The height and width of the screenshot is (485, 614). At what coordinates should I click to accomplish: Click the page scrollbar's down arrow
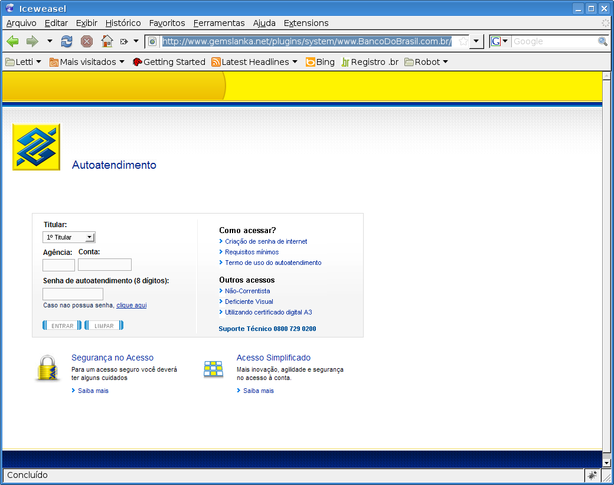pos(606,463)
